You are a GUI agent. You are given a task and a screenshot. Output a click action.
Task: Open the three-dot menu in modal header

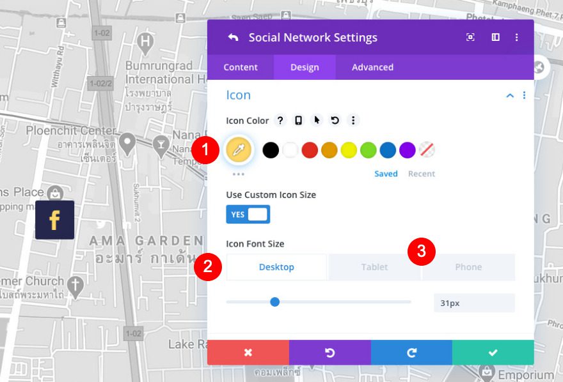(517, 38)
